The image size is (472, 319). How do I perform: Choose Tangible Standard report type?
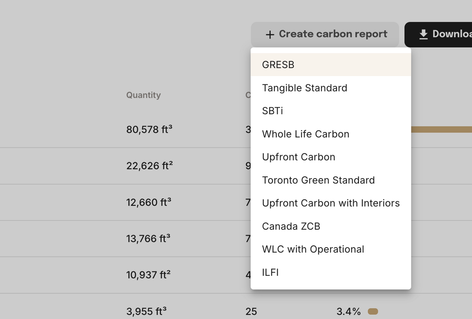[x=331, y=88]
